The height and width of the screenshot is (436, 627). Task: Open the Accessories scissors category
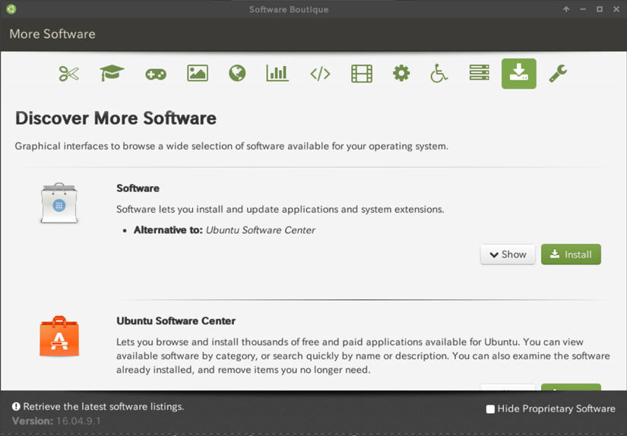(x=68, y=74)
